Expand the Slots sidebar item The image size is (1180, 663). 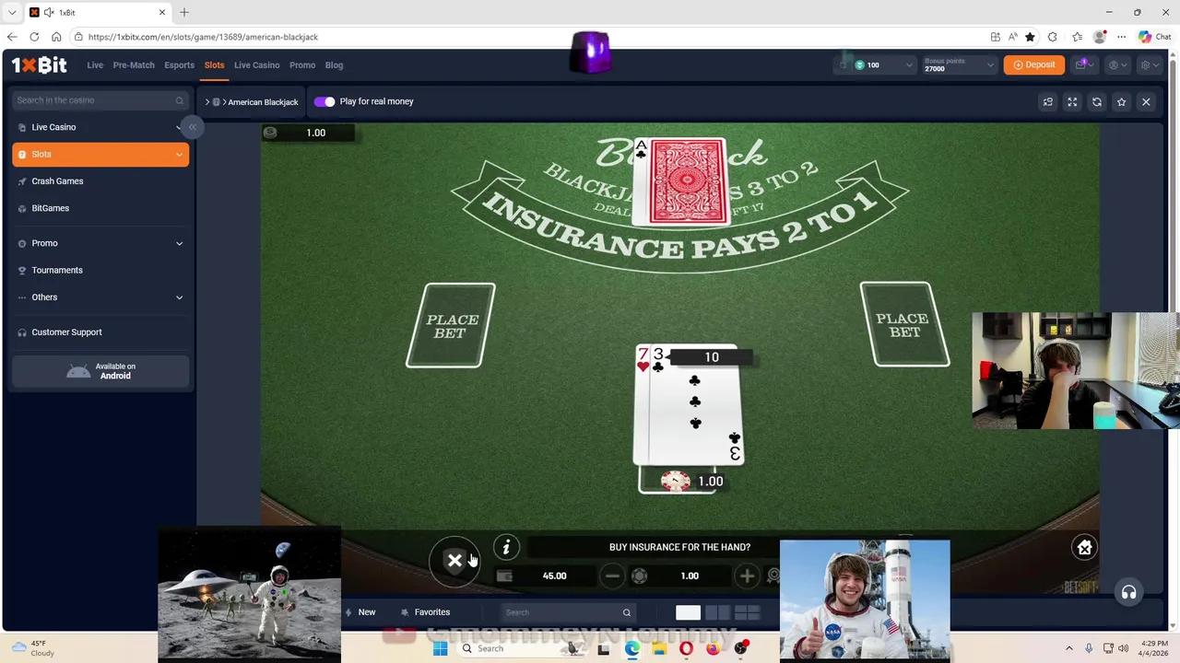(100, 154)
